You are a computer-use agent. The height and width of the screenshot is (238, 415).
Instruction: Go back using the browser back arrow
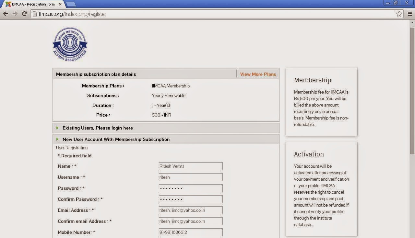pyautogui.click(x=6, y=14)
